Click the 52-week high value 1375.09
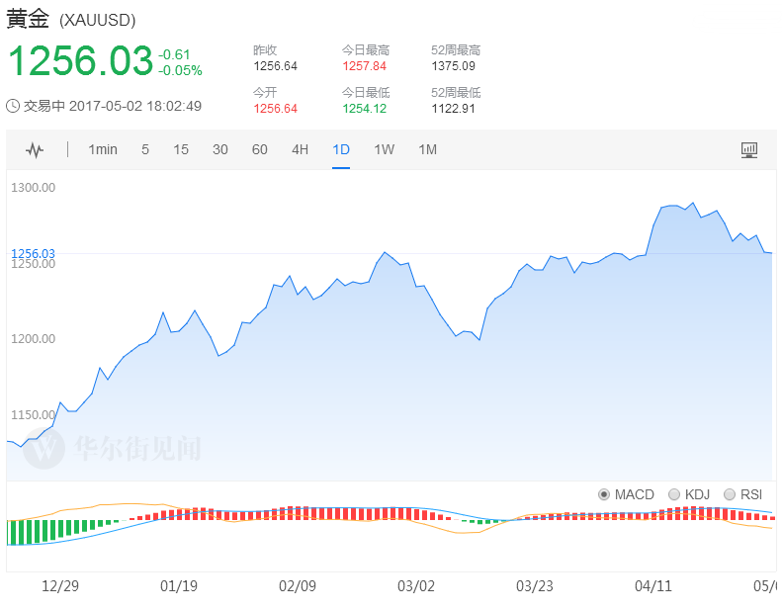 coord(454,66)
